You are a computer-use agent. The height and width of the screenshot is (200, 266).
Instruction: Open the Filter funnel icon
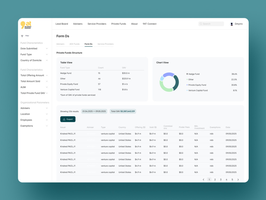(x=22, y=36)
